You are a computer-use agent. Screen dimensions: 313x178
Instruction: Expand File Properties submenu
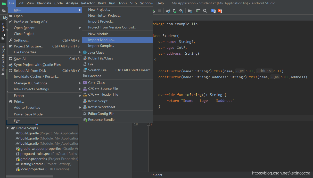coord(45,52)
